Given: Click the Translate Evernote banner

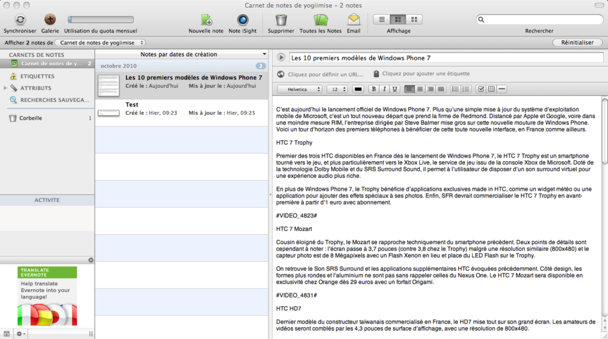Looking at the screenshot, I should [x=47, y=296].
